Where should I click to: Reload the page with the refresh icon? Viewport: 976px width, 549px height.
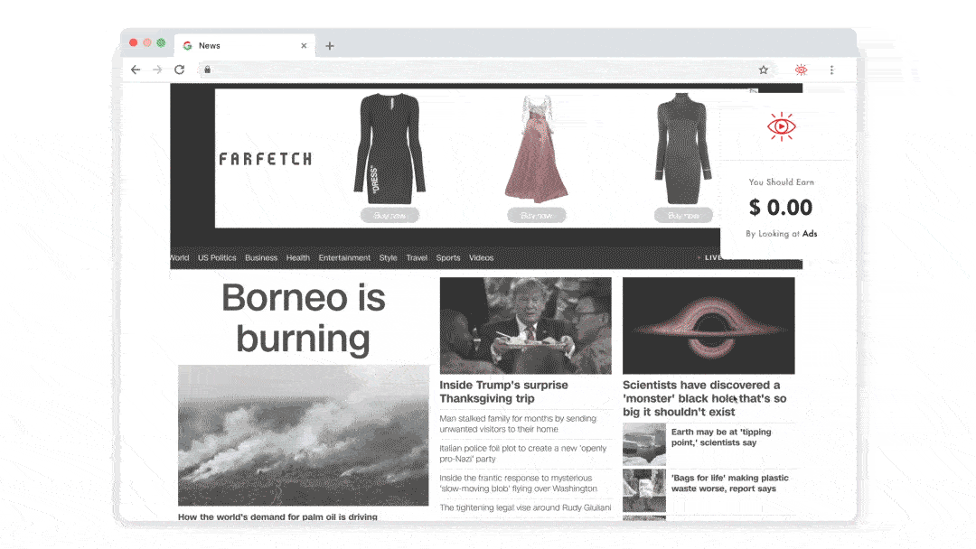(x=179, y=70)
